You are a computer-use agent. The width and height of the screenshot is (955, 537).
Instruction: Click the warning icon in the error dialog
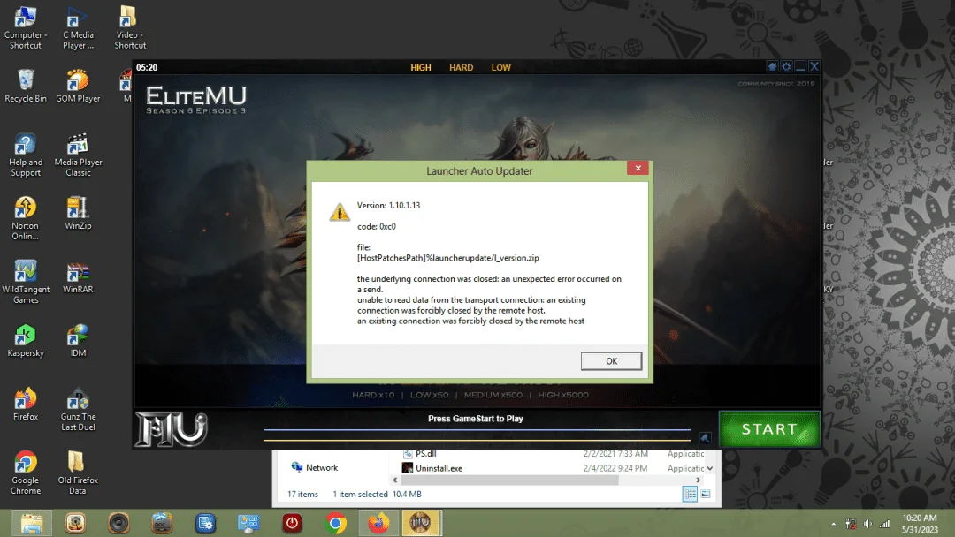[x=340, y=212]
